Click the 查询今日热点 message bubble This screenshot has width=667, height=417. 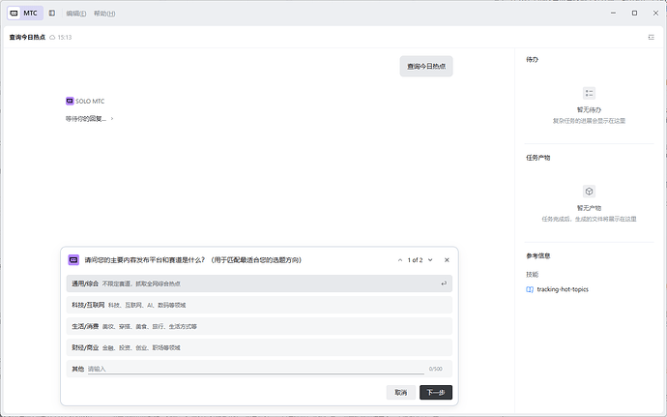(x=426, y=67)
